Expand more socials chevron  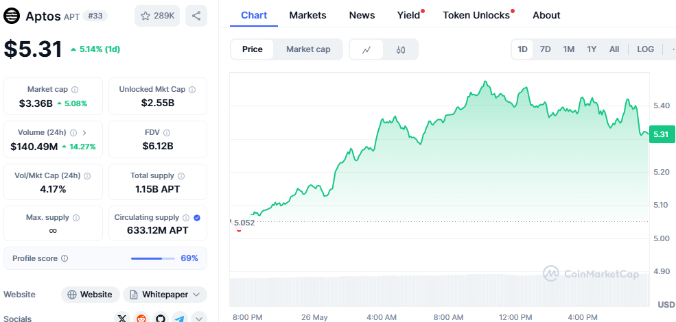tap(199, 319)
